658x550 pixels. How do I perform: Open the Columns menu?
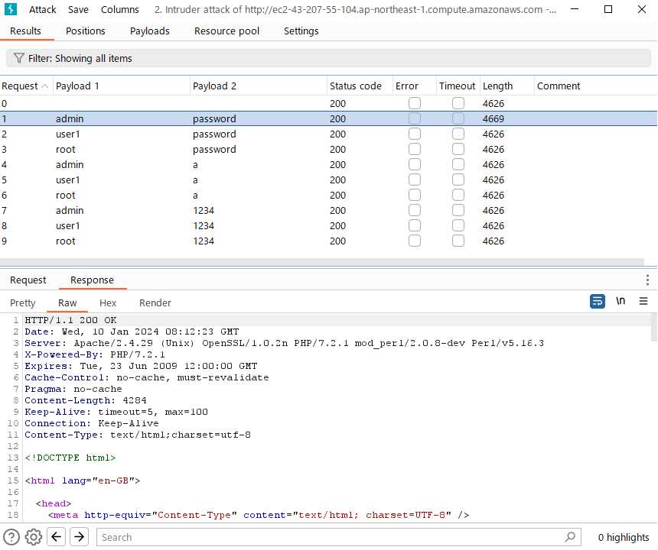[119, 10]
